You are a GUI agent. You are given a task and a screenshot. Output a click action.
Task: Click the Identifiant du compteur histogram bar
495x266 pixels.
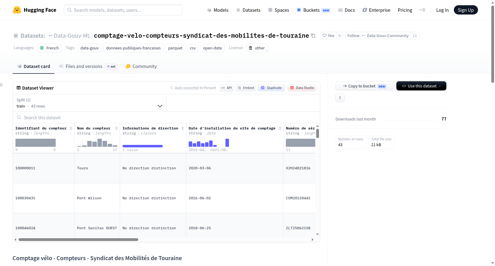click(36, 142)
